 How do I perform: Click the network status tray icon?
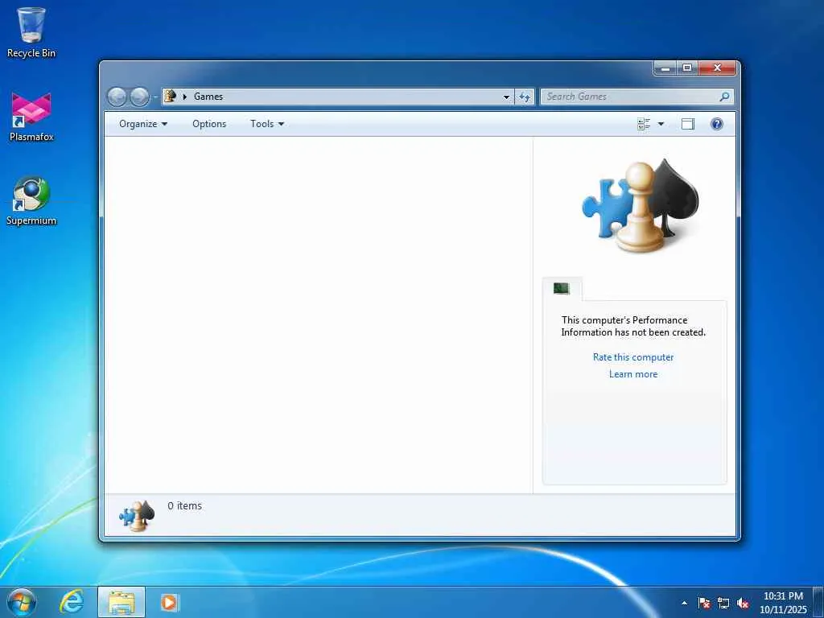pyautogui.click(x=723, y=603)
